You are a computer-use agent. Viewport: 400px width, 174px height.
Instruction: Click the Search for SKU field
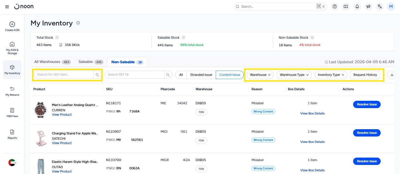click(64, 75)
